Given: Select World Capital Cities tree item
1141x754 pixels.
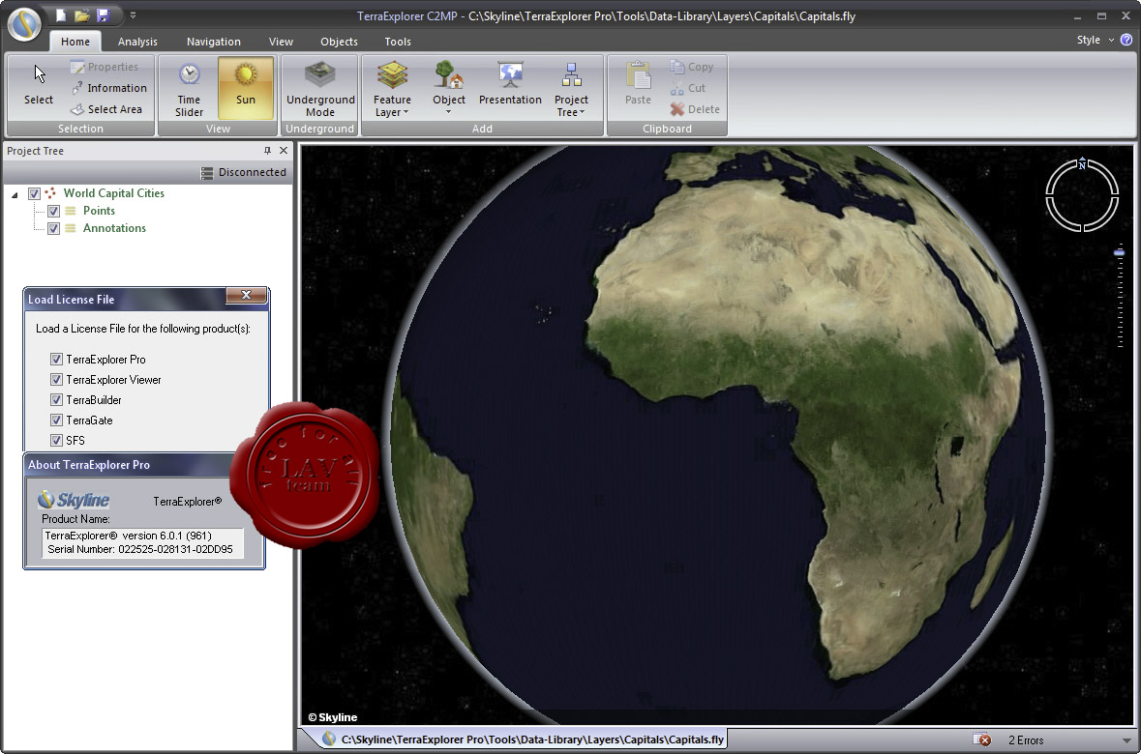Looking at the screenshot, I should (x=113, y=193).
